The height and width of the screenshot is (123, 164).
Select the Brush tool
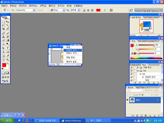[x=7, y=33]
